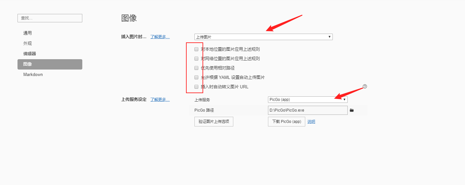
Task: Check 插入时自动转义图片 URL option
Action: point(196,87)
